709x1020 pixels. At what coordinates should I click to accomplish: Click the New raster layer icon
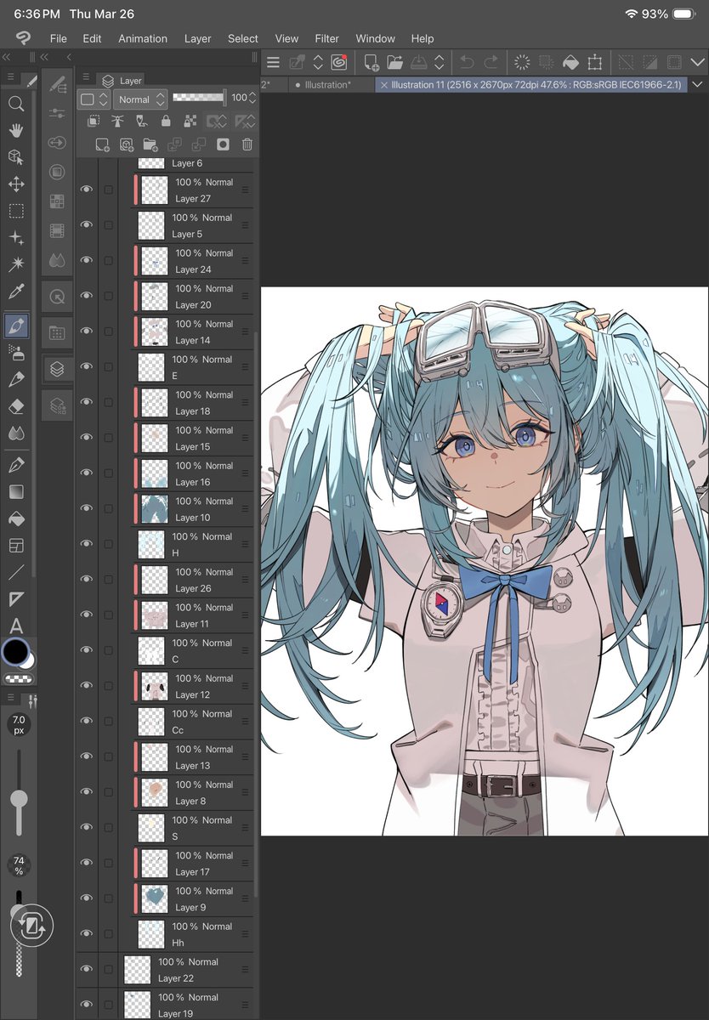(x=102, y=144)
